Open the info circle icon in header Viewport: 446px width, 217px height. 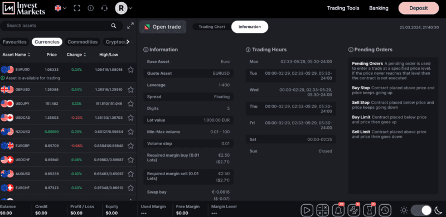[91, 8]
